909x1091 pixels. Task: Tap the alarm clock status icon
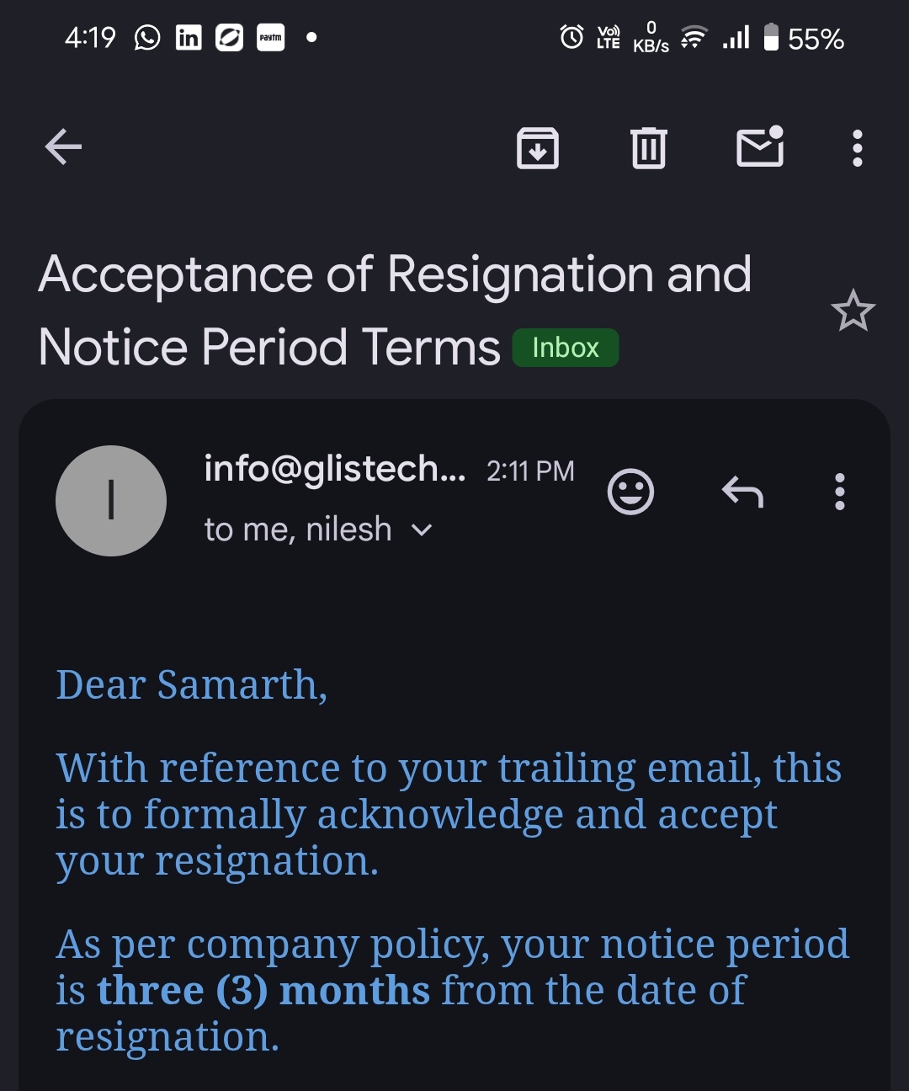(x=571, y=37)
